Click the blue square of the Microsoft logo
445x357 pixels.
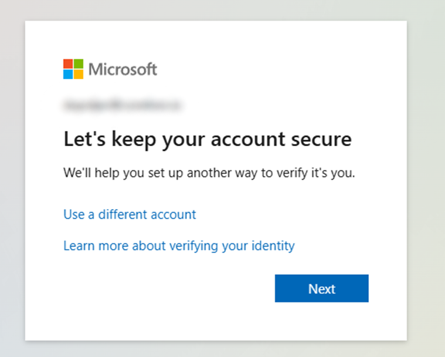pyautogui.click(x=68, y=74)
